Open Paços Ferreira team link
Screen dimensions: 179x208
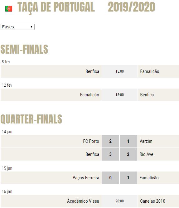click(x=86, y=178)
